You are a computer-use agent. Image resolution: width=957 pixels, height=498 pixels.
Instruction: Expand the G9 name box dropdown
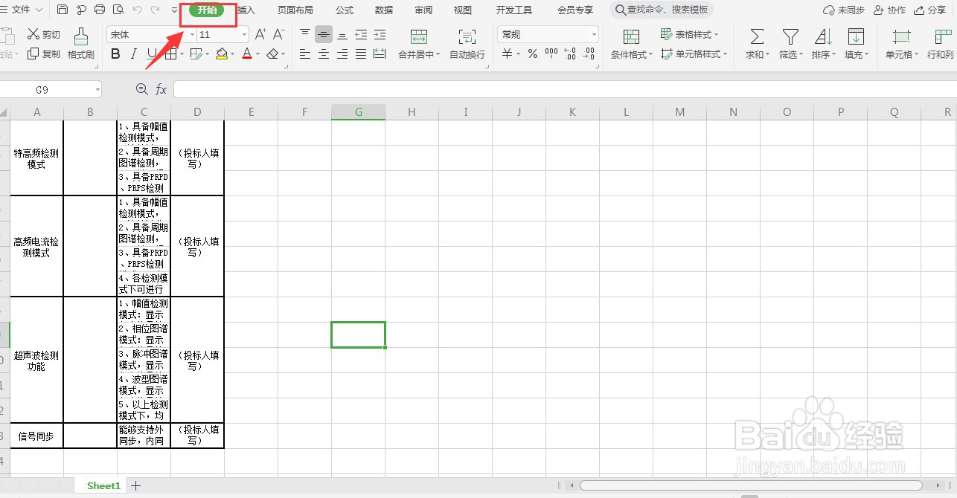tap(97, 90)
